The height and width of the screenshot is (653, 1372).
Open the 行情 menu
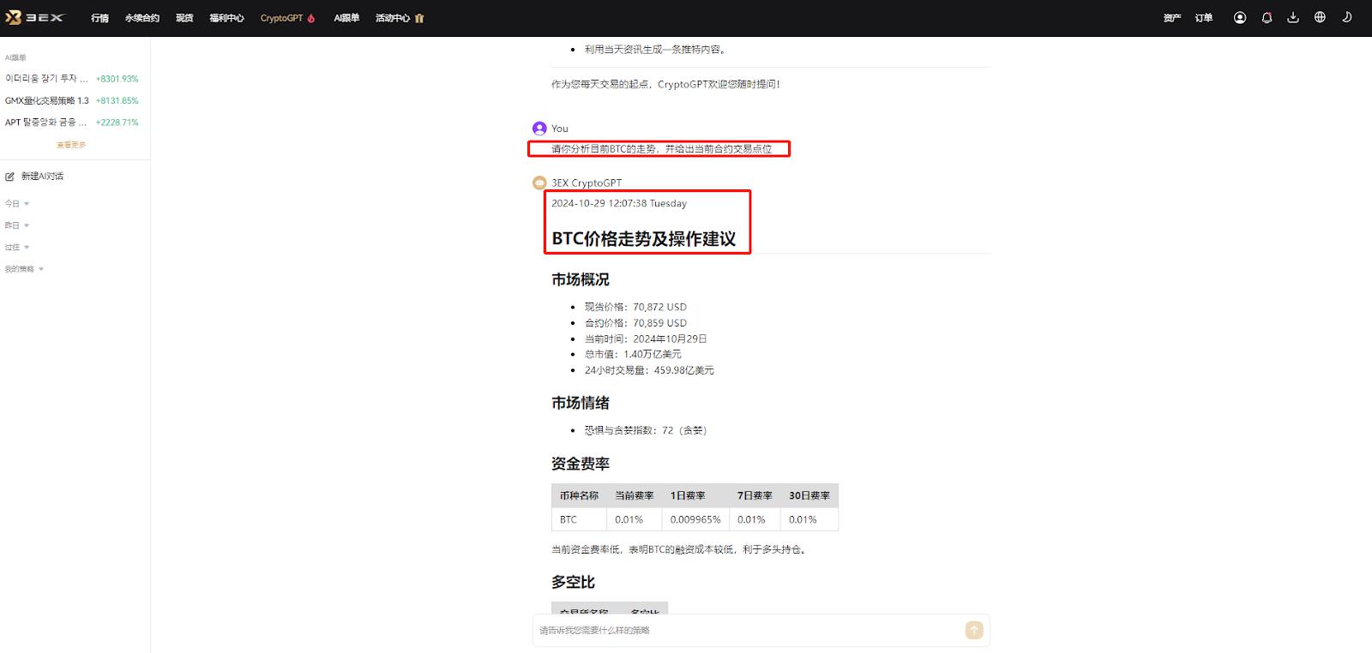(x=100, y=18)
